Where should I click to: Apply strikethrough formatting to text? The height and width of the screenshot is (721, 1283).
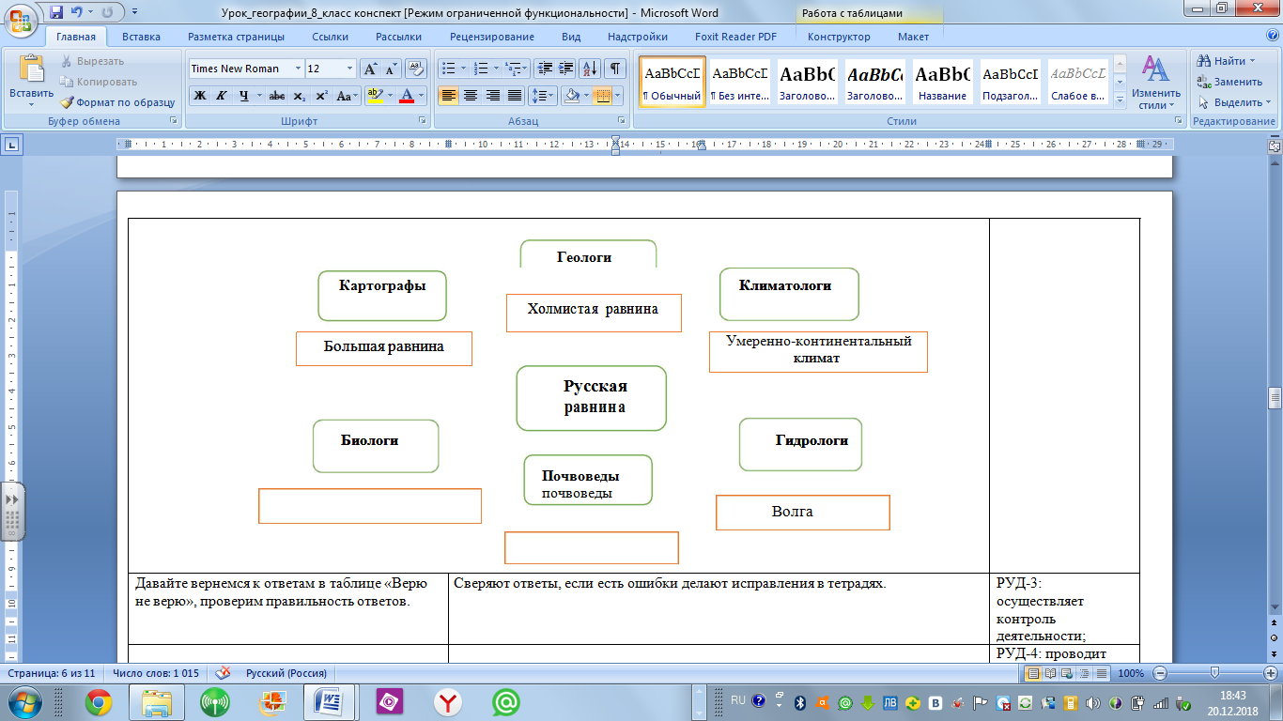277,96
